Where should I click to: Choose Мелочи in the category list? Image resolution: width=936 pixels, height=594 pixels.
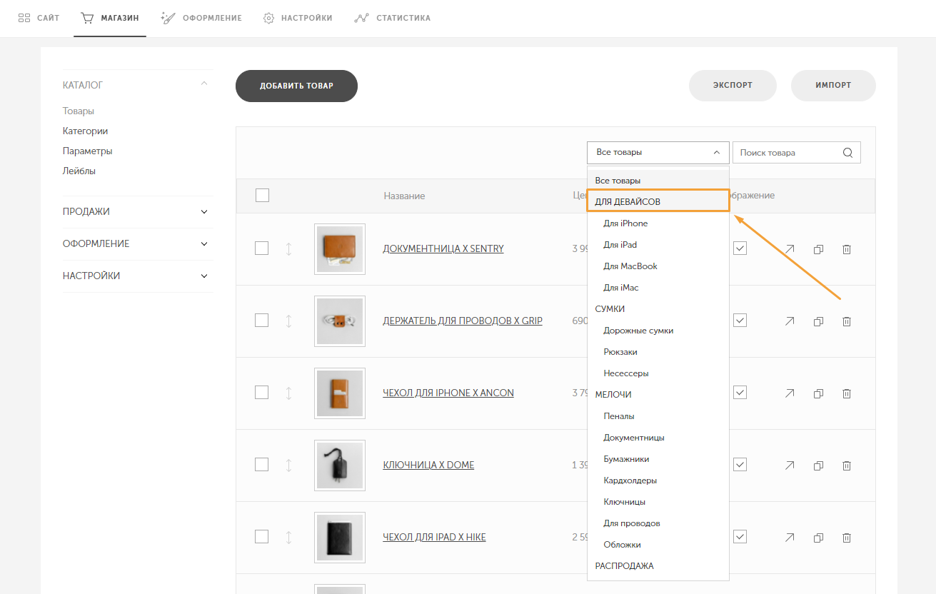pos(658,395)
